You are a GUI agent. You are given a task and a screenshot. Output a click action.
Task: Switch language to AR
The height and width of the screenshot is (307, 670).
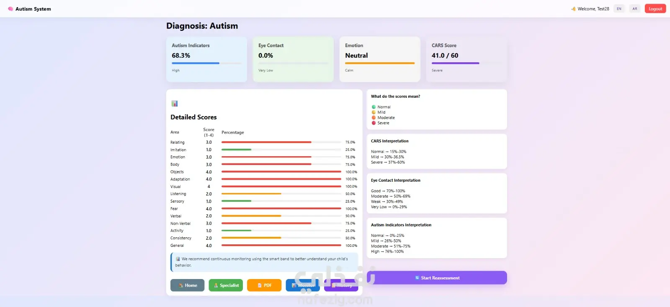coord(635,9)
